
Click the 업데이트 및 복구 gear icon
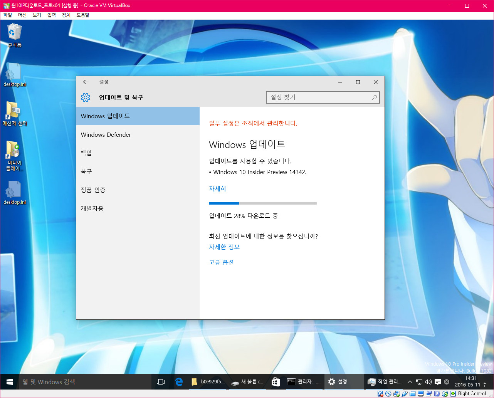pyautogui.click(x=86, y=97)
